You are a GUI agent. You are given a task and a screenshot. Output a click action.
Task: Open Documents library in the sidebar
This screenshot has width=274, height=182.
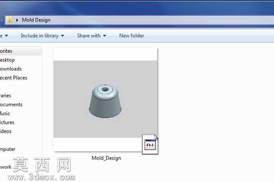pyautogui.click(x=11, y=105)
